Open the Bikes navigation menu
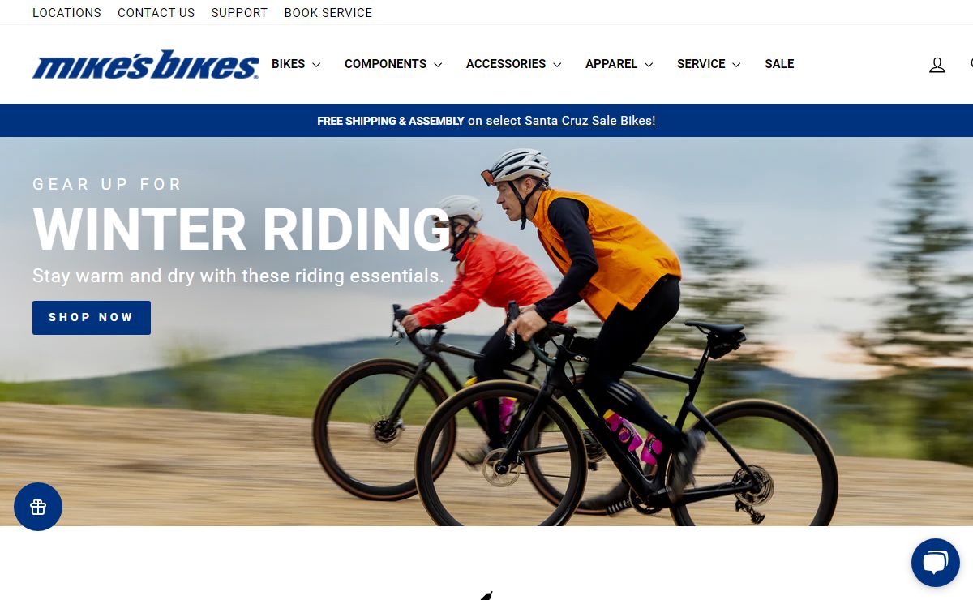This screenshot has width=973, height=600. coord(289,64)
